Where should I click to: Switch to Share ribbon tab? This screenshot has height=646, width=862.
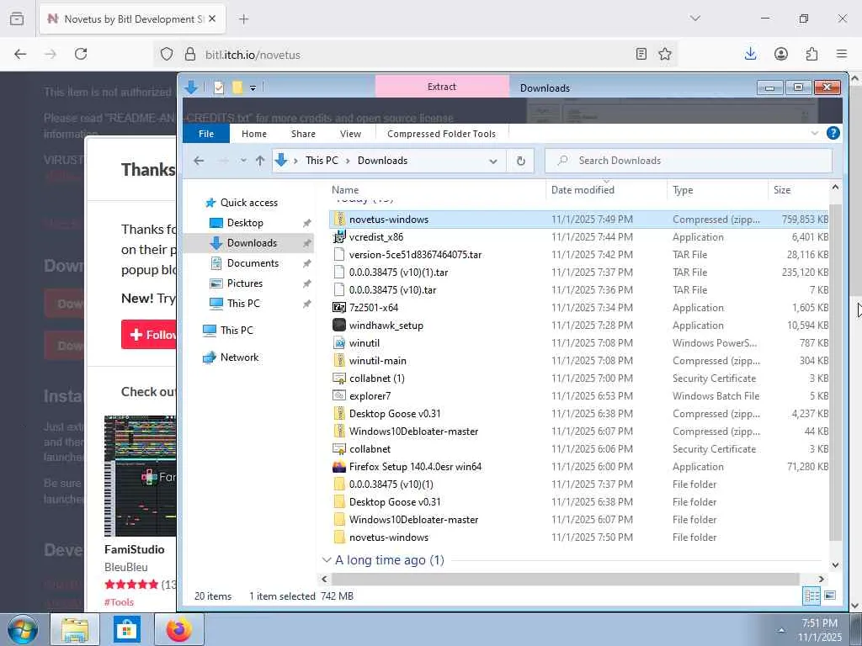[x=303, y=134]
